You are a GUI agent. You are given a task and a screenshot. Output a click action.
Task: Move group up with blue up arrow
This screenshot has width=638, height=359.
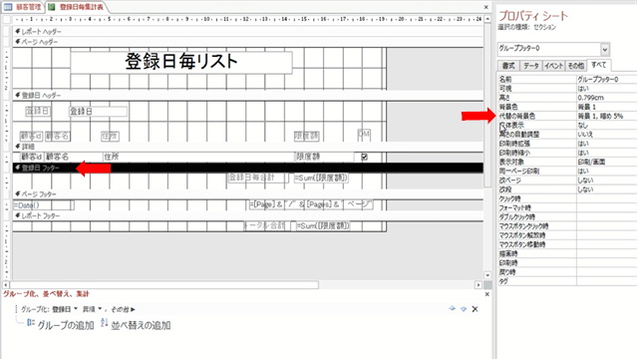[x=452, y=309]
